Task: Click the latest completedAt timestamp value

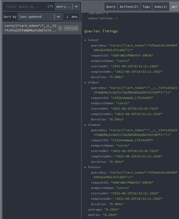Action: pos(139,72)
